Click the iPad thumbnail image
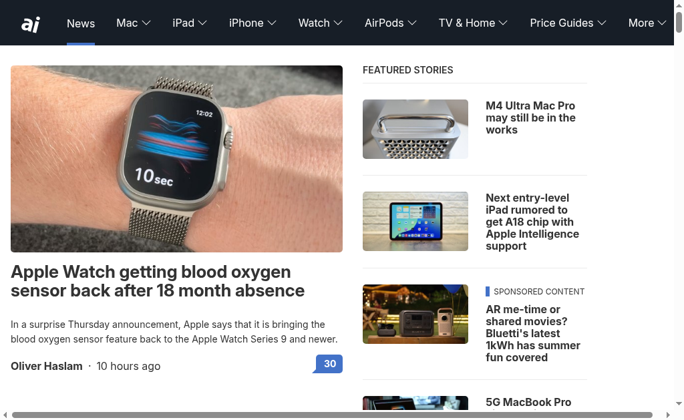The image size is (684, 420). pos(415,221)
